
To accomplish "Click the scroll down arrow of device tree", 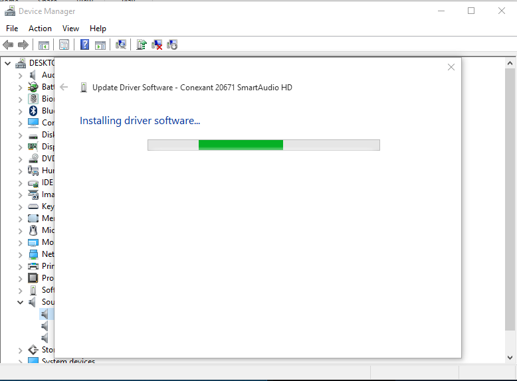I will pos(510,358).
